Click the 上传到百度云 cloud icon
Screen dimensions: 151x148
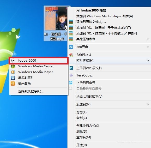[71, 82]
